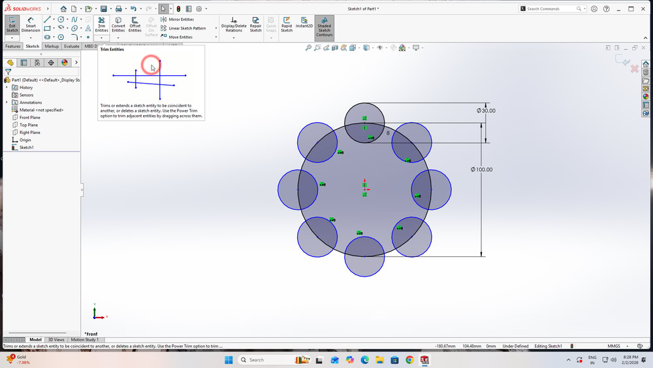This screenshot has width=653, height=368.
Task: Open Display/Delete Relations
Action: point(234,25)
